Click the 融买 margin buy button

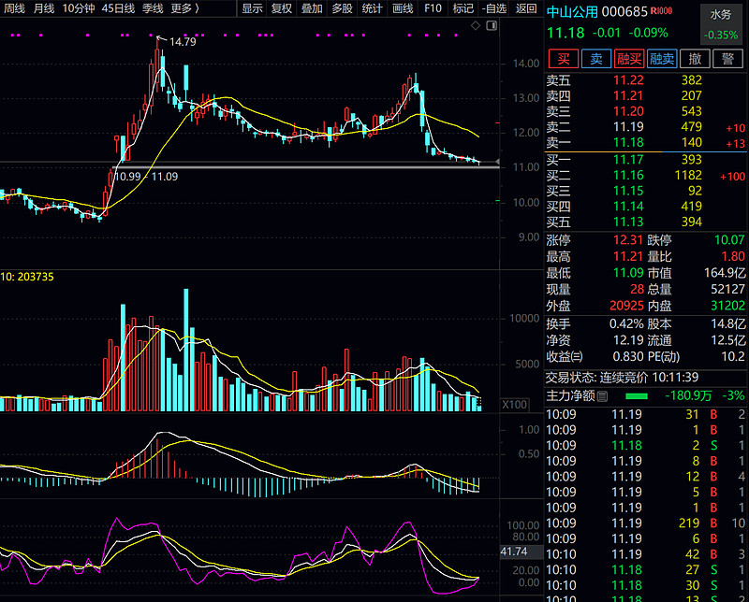pos(629,59)
